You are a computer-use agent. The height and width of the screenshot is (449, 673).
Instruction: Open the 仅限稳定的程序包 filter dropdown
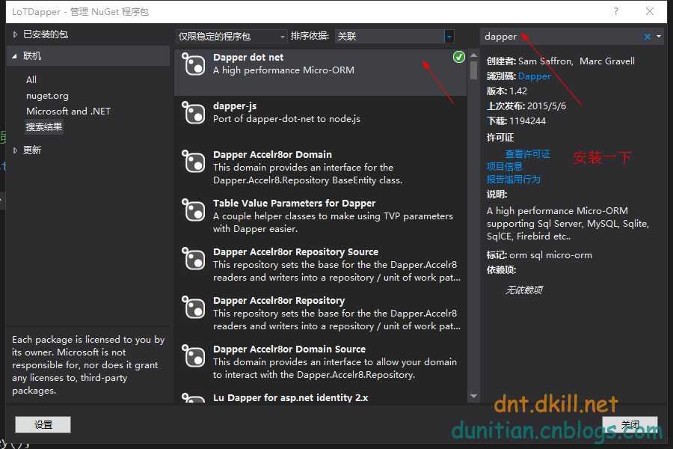(231, 37)
